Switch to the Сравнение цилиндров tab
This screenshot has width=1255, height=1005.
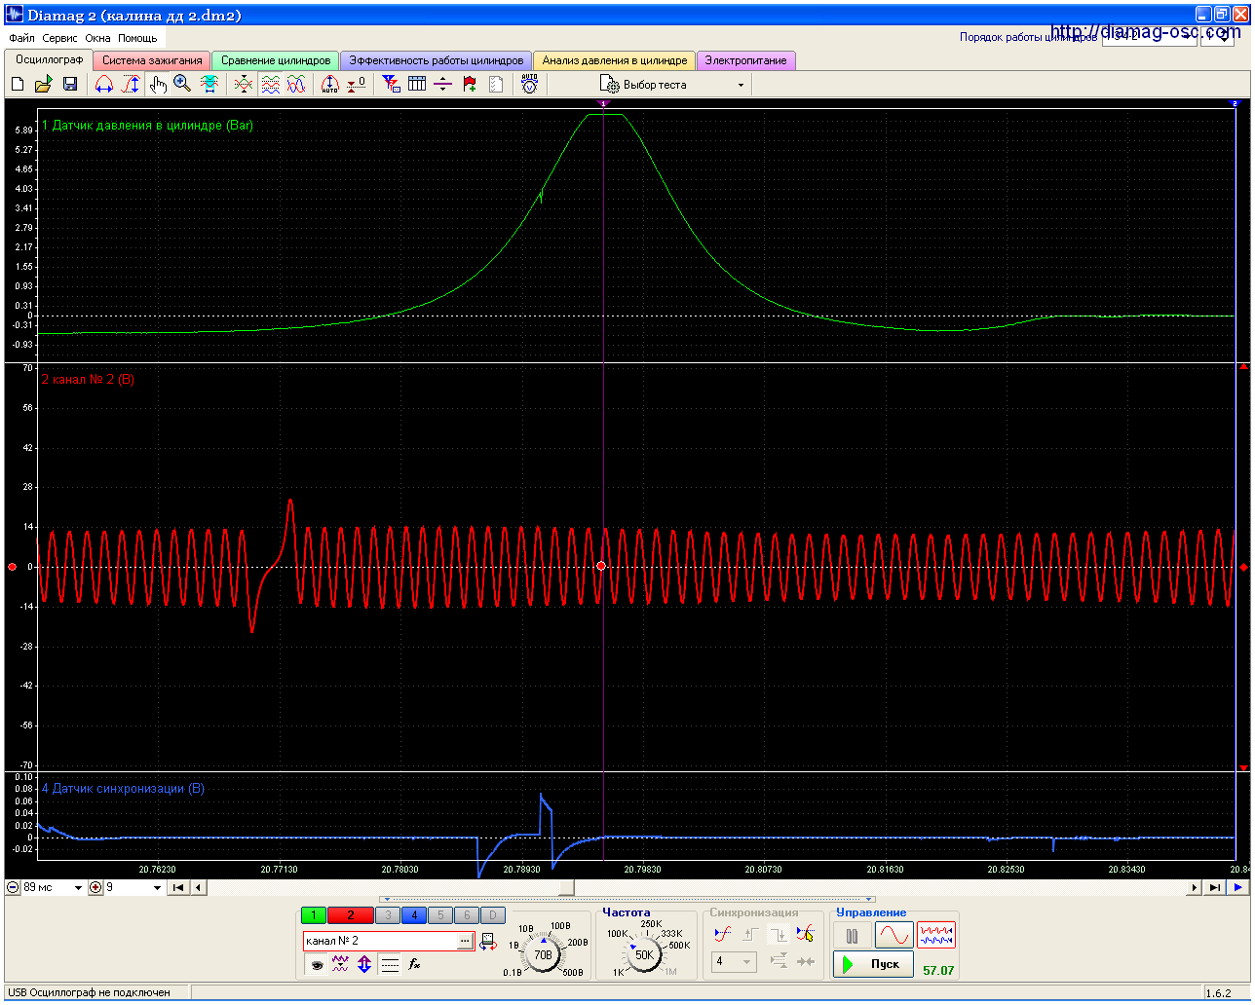(276, 60)
